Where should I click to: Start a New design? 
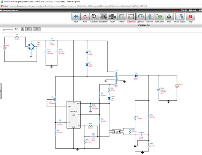(85, 16)
